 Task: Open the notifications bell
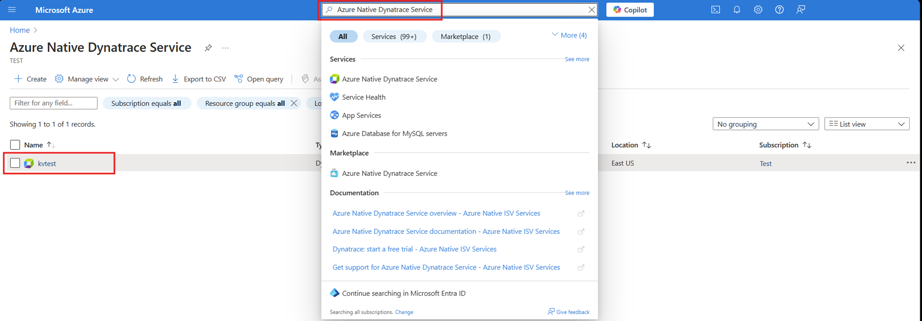click(737, 10)
